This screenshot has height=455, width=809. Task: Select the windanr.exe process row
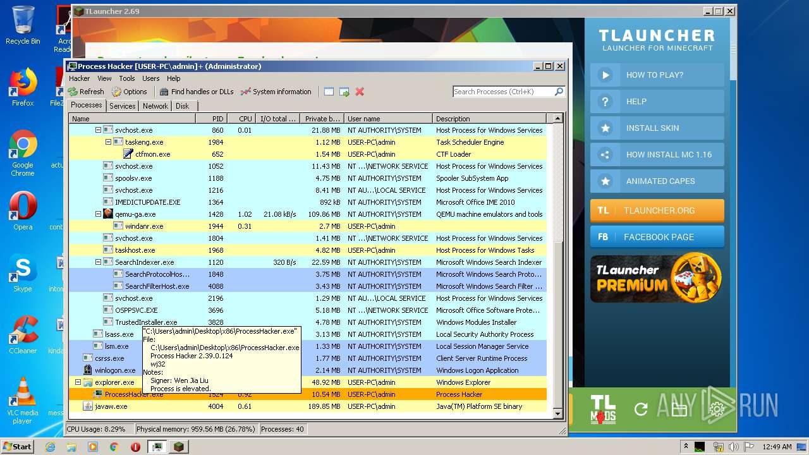click(307, 226)
